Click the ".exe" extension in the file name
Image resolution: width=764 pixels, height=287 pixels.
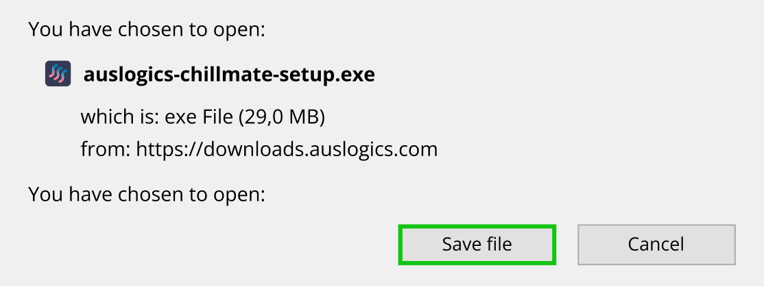(x=357, y=74)
